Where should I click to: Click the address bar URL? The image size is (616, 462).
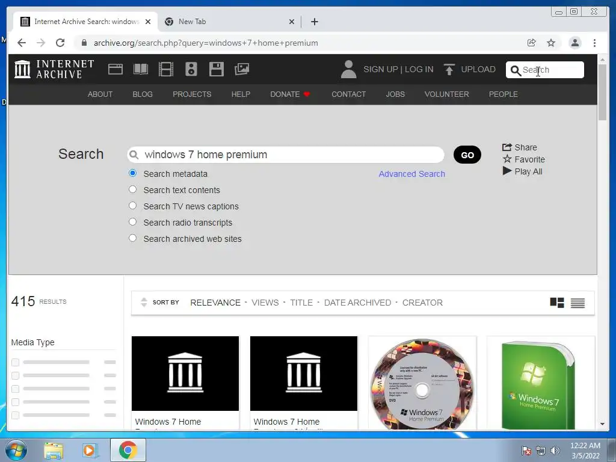point(206,43)
